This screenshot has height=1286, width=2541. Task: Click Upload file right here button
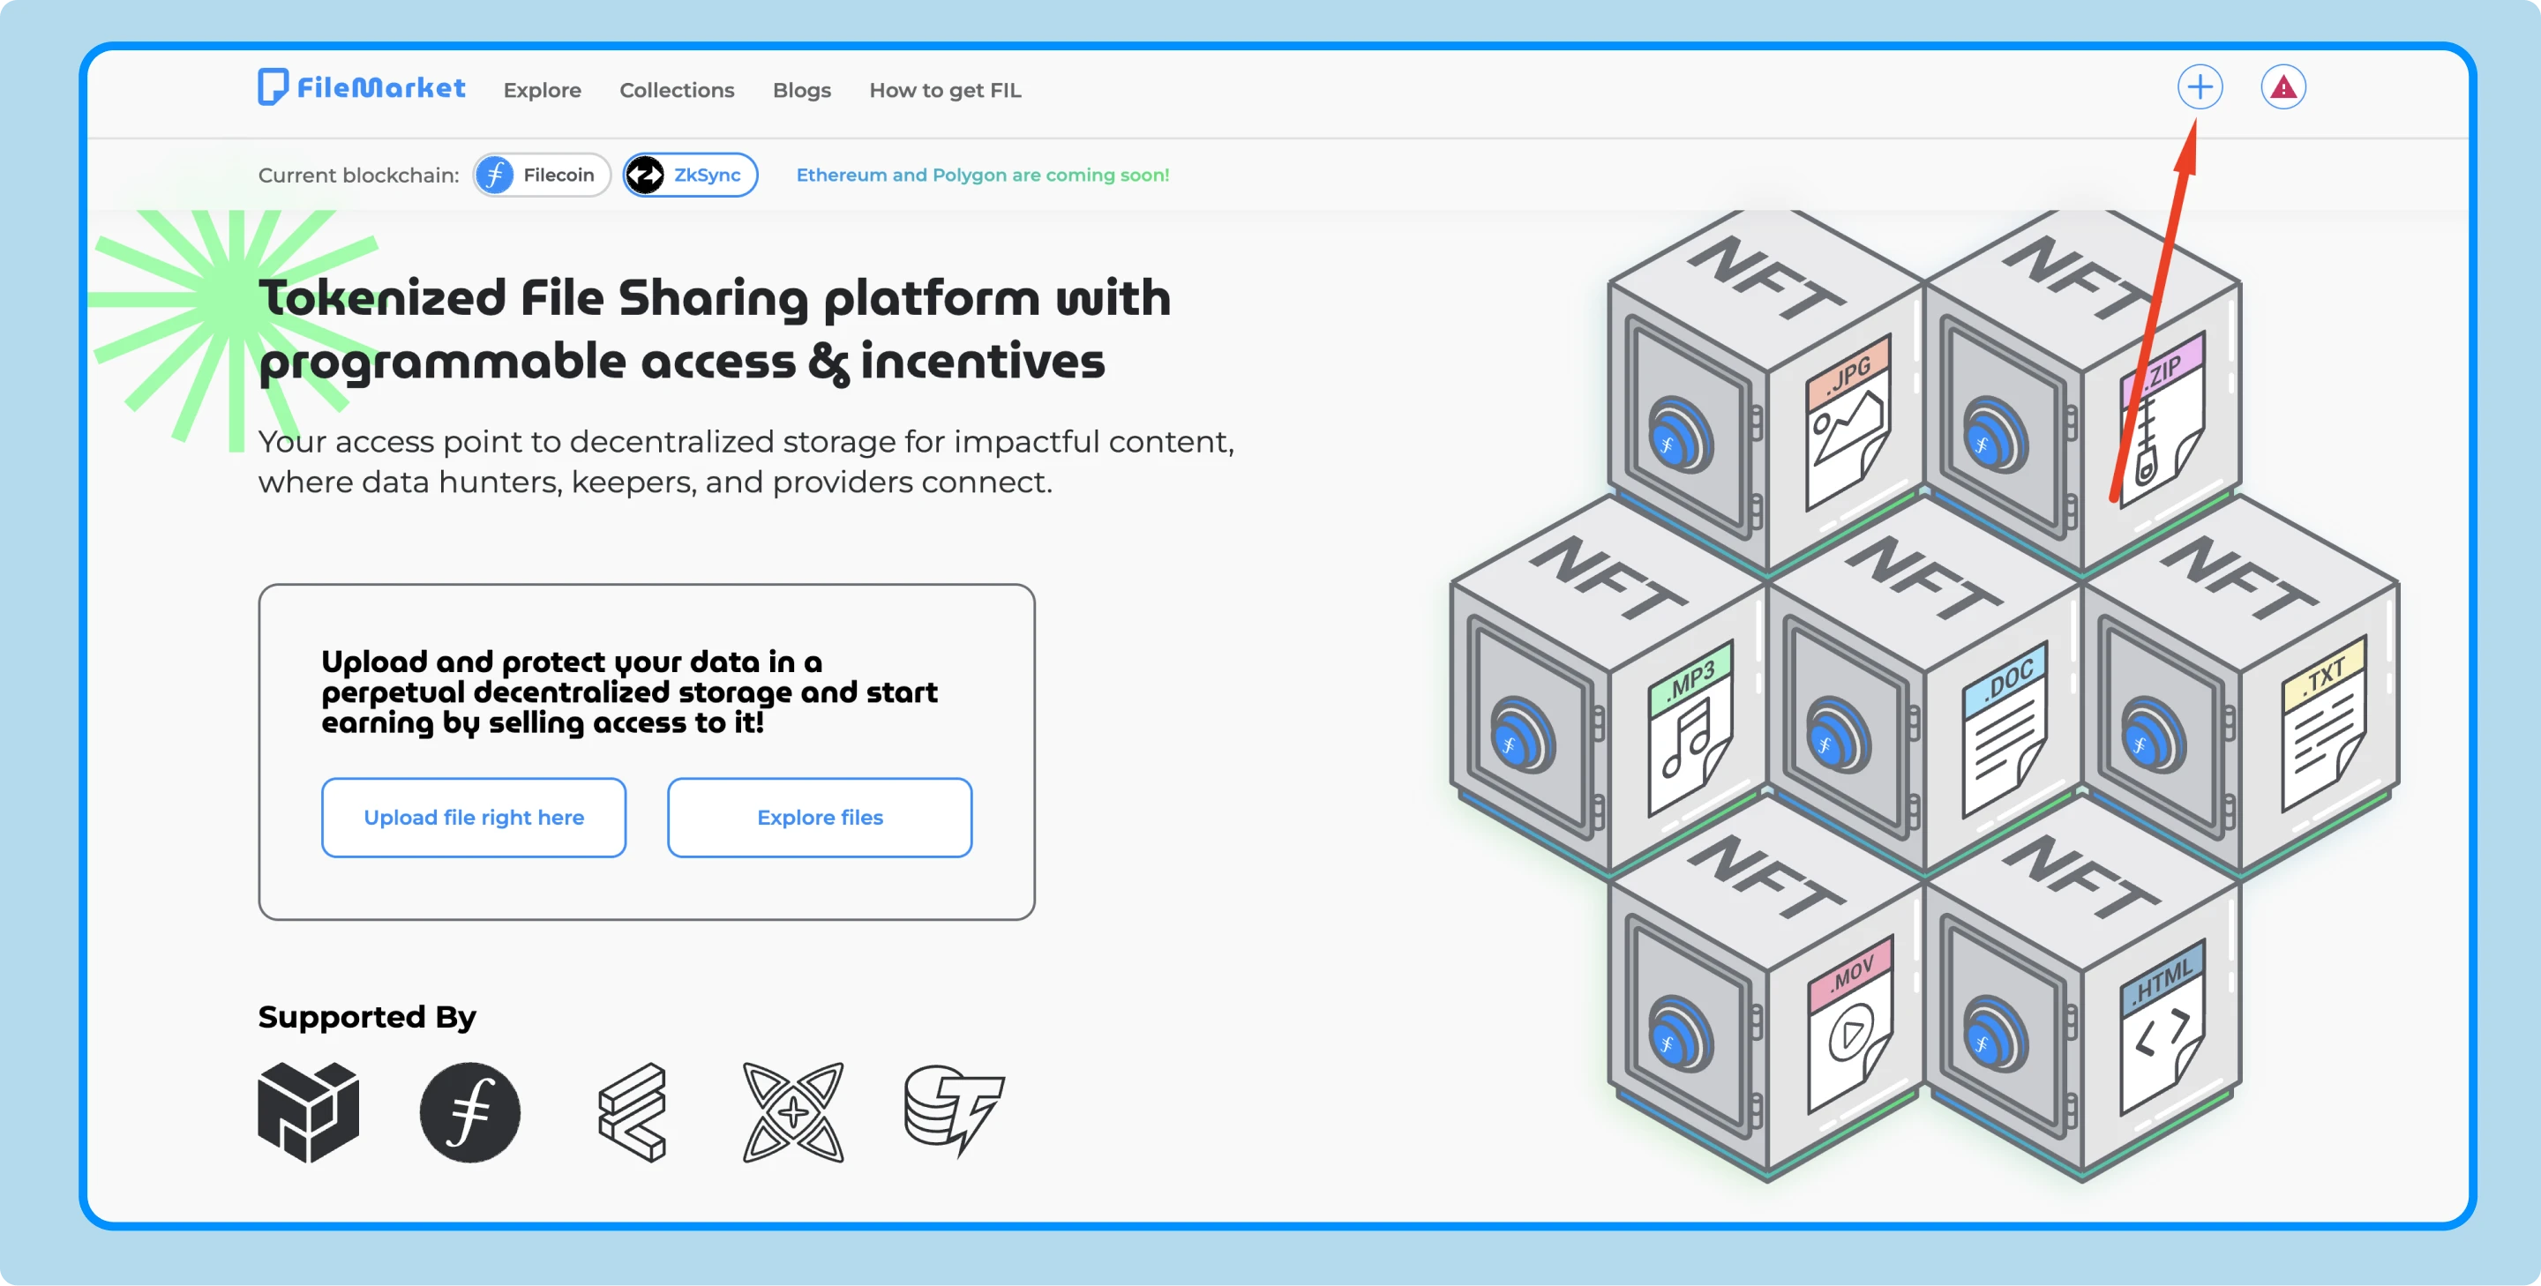(474, 817)
